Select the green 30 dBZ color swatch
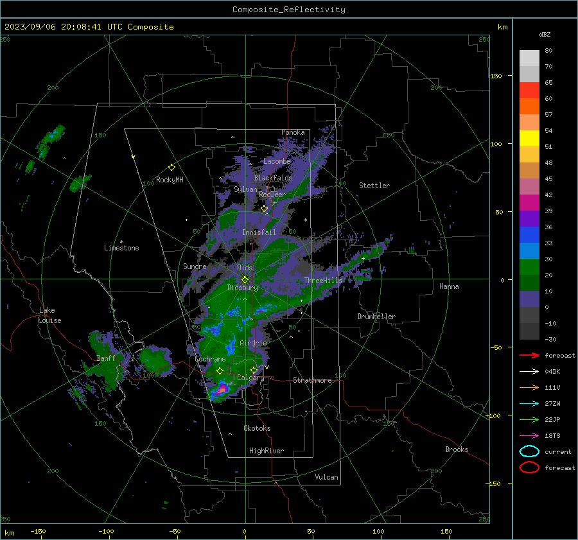Screen dimensions: 578x540 coord(529,266)
